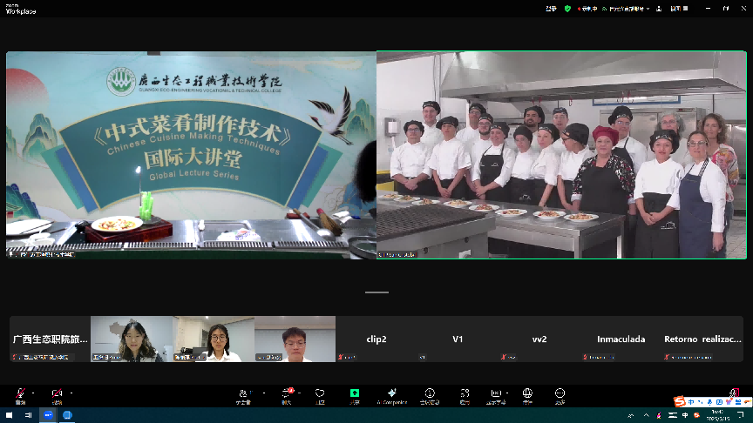Viewport: 753px width, 423px height.
Task: Click the Zoom app taskbar icon
Action: pyautogui.click(x=48, y=415)
